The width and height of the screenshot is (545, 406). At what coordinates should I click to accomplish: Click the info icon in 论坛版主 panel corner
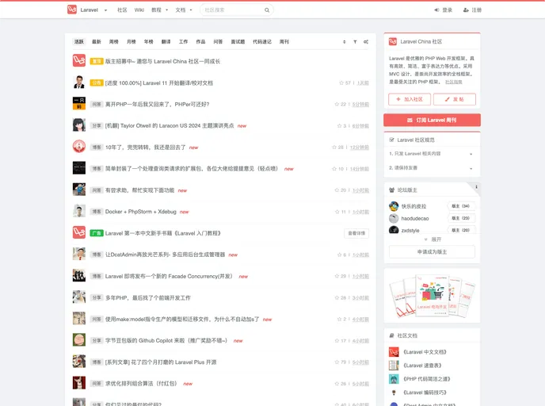476,187
